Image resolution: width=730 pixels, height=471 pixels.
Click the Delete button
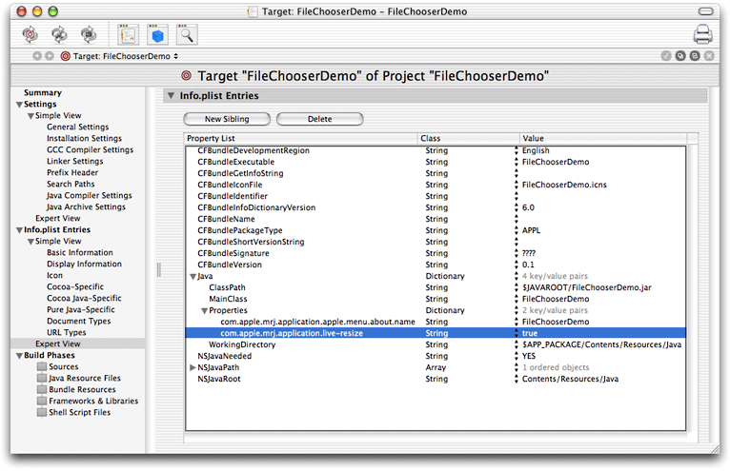point(320,119)
